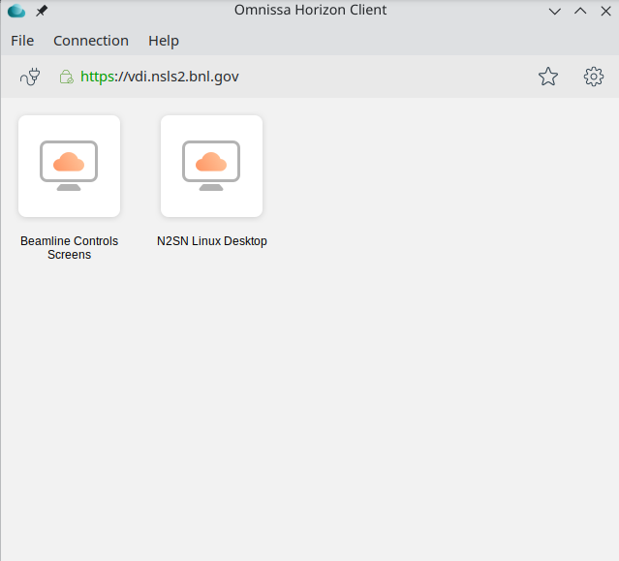Close the Omnissa Horizon Client window
Image resolution: width=619 pixels, height=561 pixels.
pyautogui.click(x=605, y=11)
